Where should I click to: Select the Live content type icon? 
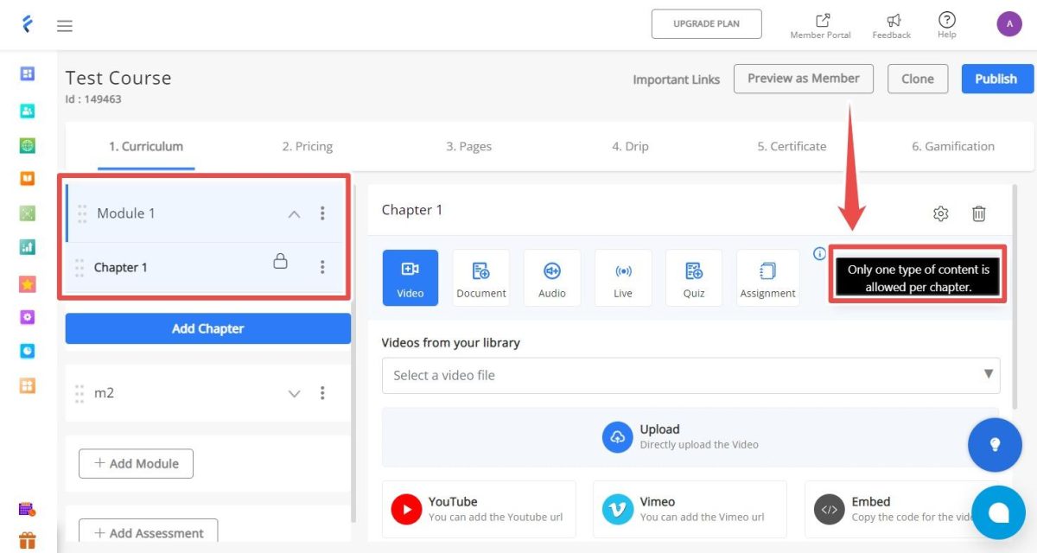tap(623, 277)
